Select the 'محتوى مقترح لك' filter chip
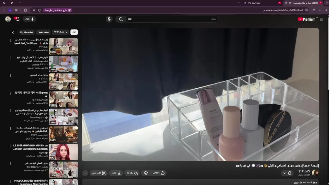329x185 pixels. click(26, 32)
